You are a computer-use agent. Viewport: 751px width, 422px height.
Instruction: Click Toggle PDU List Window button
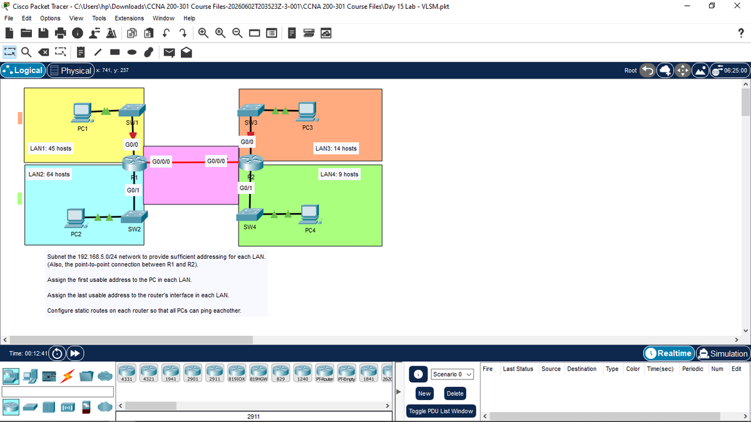[x=441, y=411]
